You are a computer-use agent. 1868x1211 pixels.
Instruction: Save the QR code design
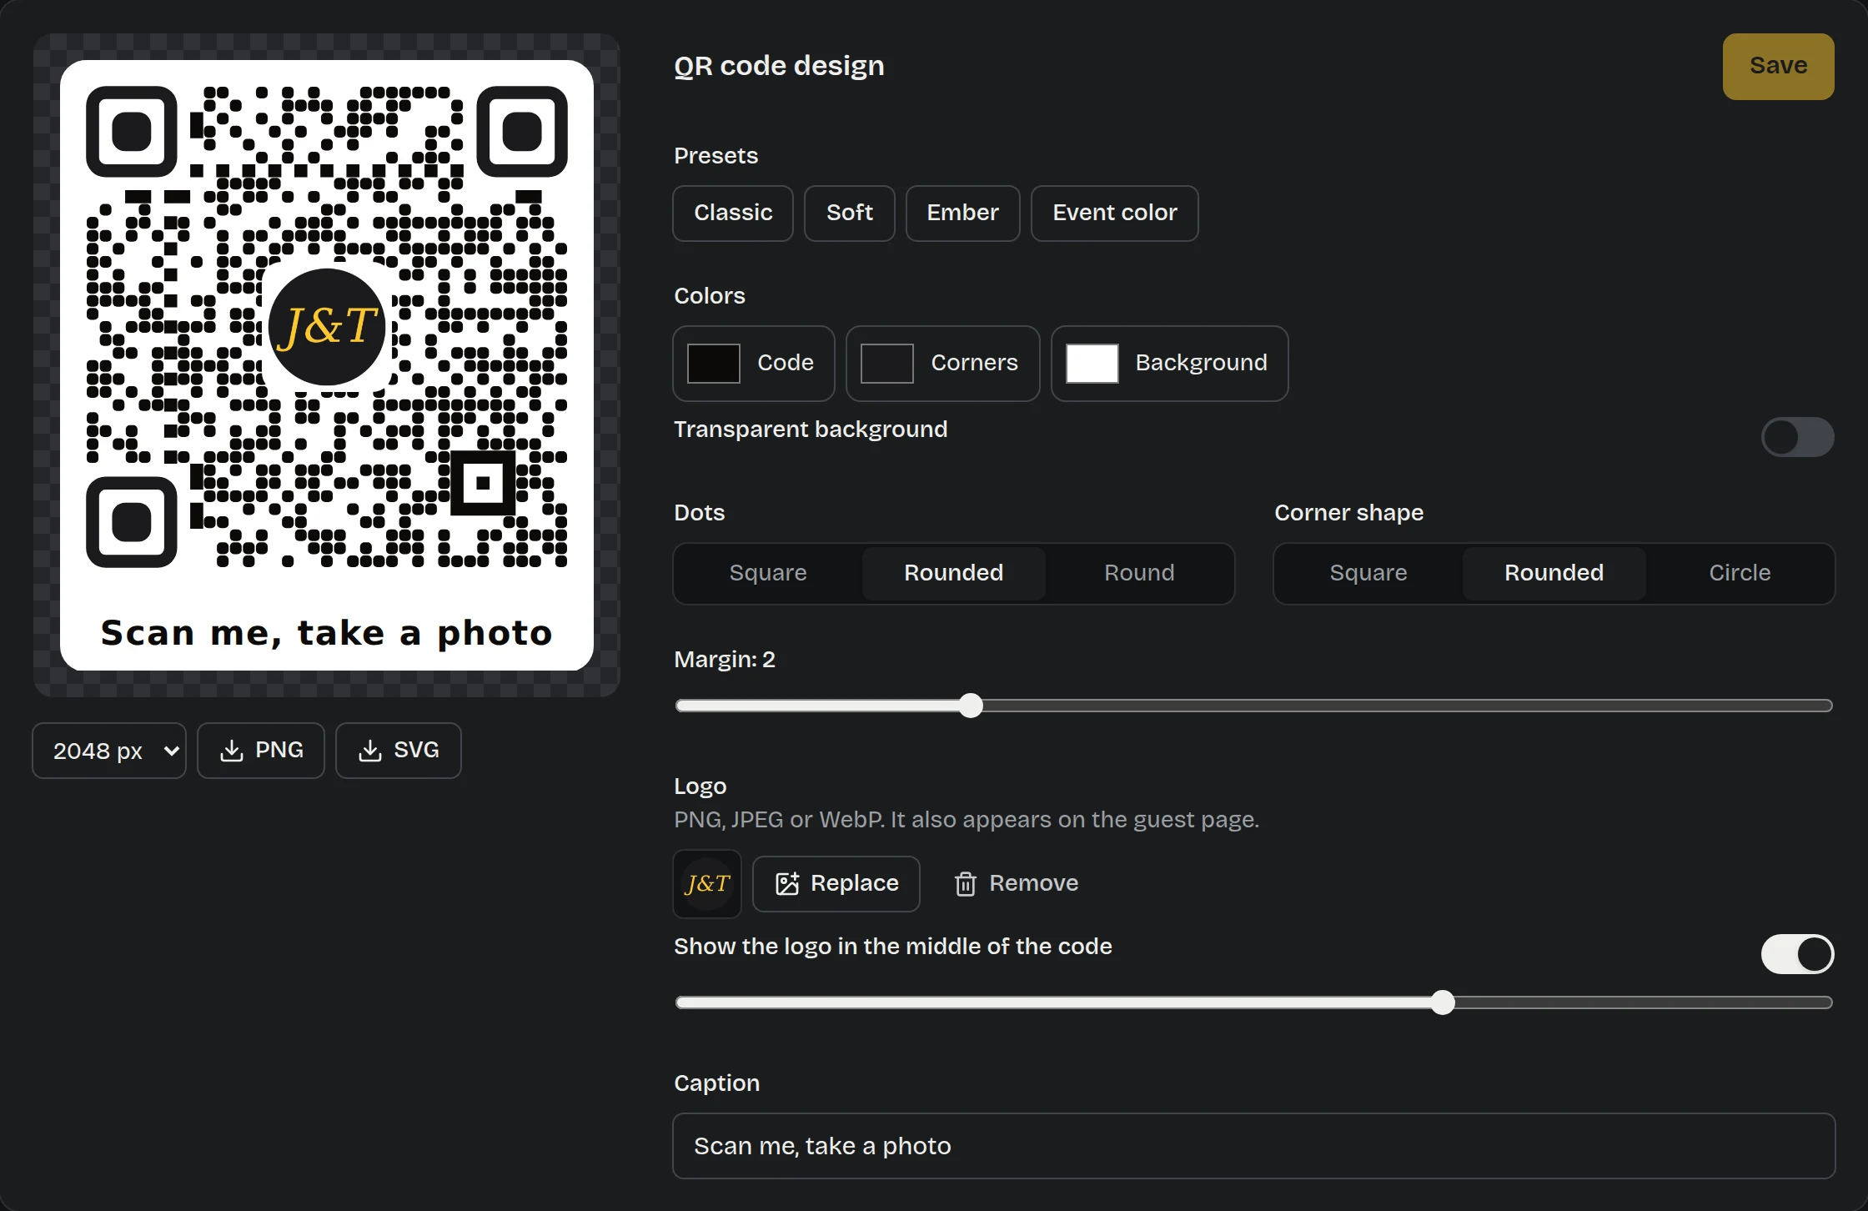coord(1778,67)
